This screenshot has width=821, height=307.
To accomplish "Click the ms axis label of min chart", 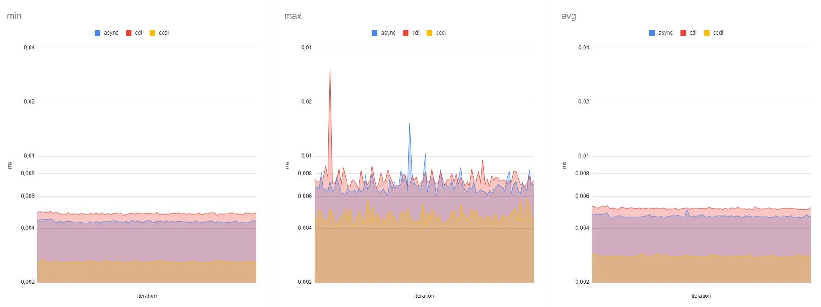I will (x=10, y=165).
